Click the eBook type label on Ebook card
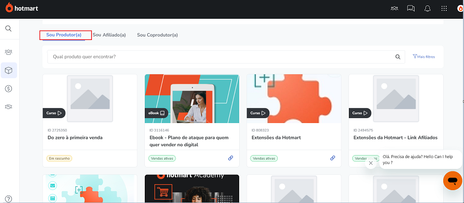 pos(157,113)
